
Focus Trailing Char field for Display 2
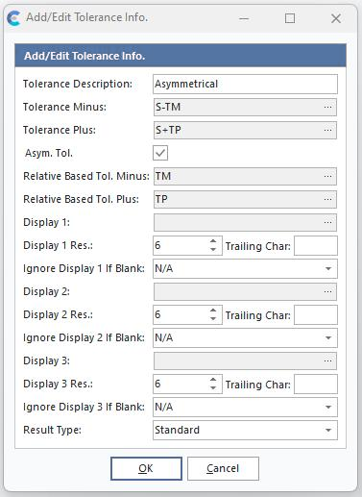coord(316,315)
